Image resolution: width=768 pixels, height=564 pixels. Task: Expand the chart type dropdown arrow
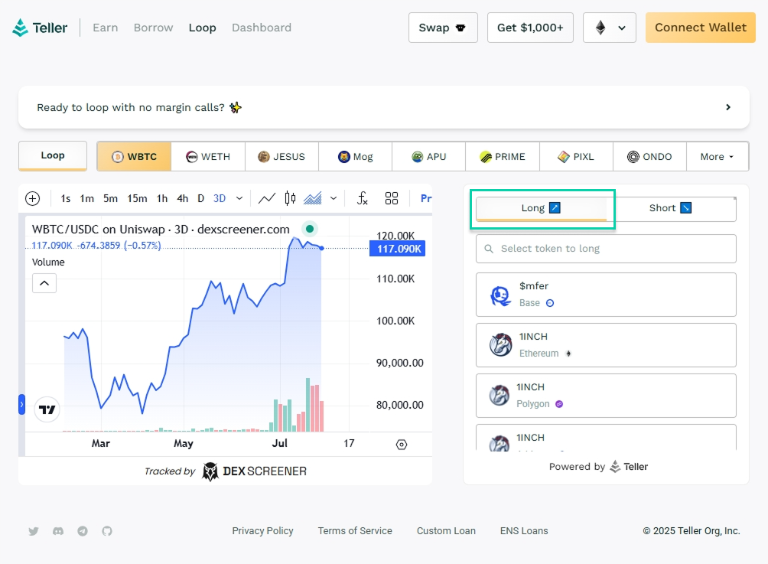[334, 198]
